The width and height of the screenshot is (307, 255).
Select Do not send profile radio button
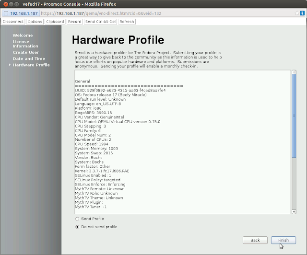(x=77, y=227)
